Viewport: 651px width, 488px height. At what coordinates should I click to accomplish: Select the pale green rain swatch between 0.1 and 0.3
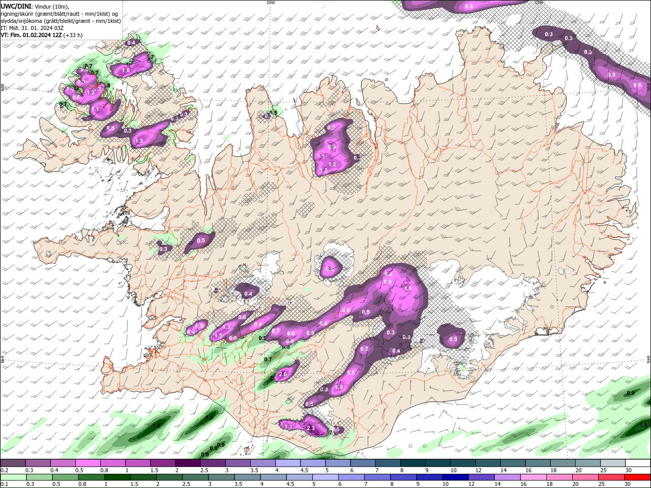13,477
